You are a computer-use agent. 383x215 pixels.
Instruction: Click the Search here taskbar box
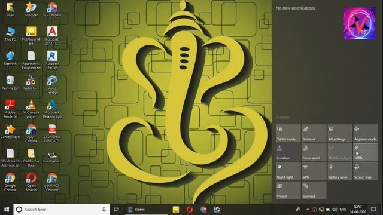62,210
